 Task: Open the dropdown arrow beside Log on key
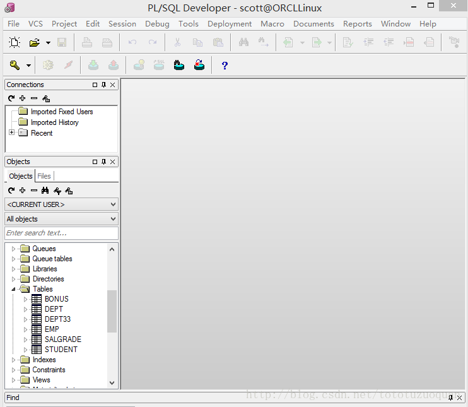tap(28, 66)
